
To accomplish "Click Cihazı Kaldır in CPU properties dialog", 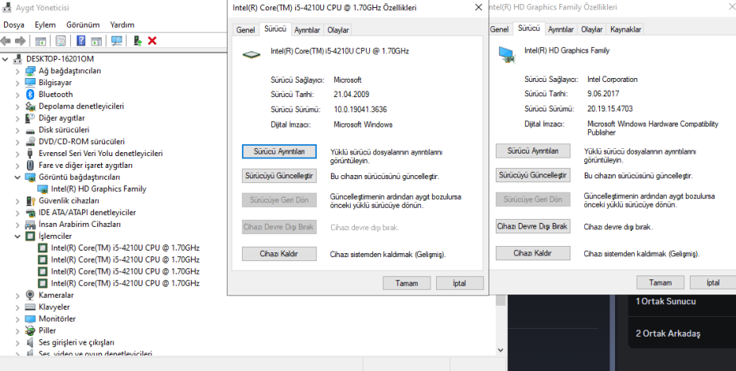I will (x=279, y=254).
